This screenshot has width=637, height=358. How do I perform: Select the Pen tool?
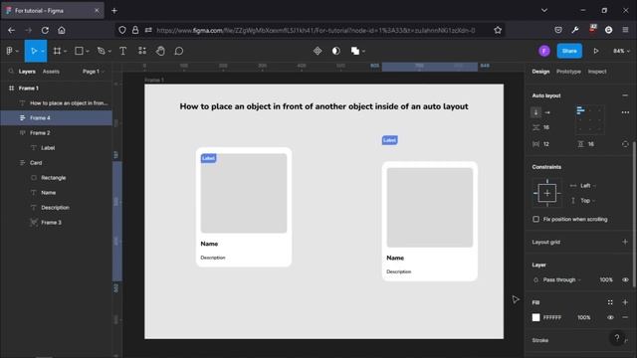(x=101, y=51)
